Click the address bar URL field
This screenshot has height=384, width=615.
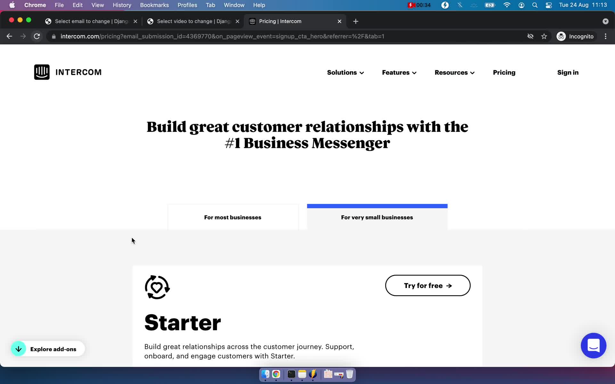288,36
